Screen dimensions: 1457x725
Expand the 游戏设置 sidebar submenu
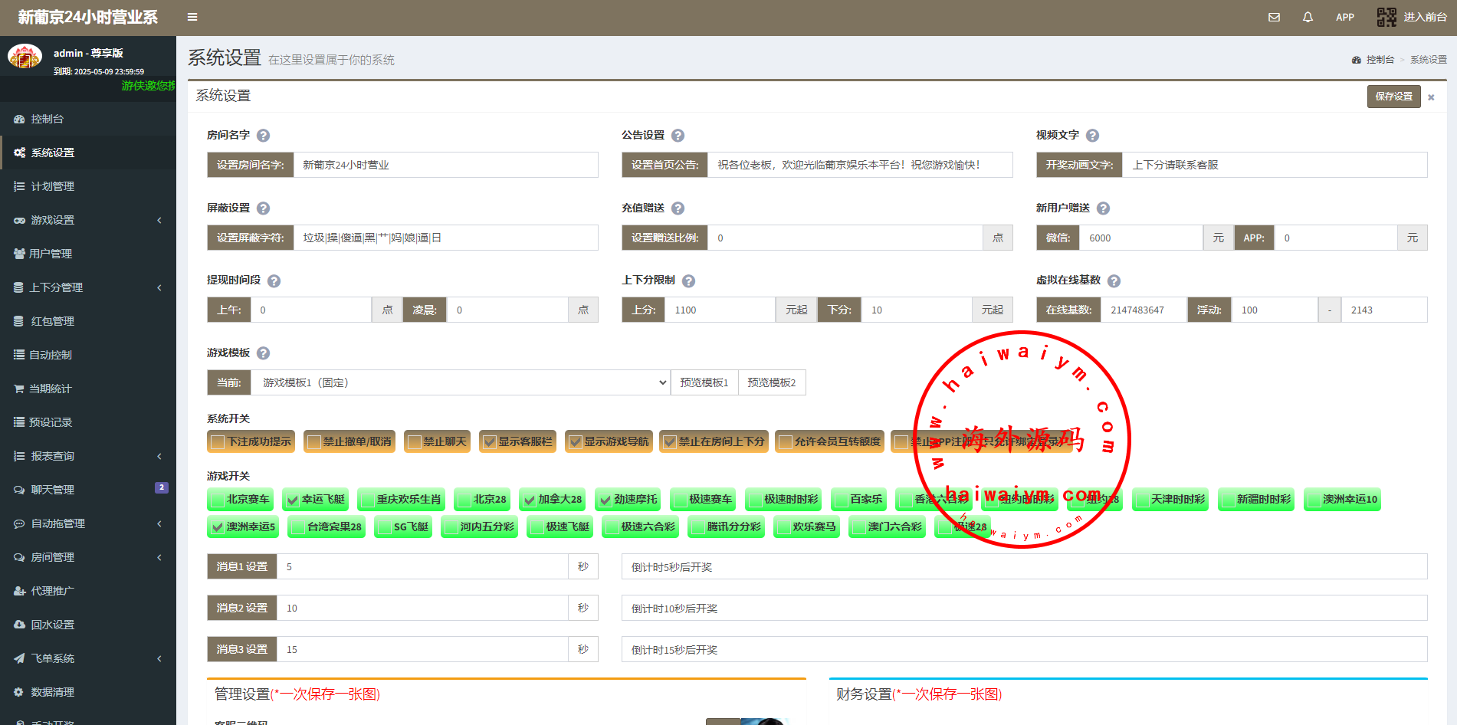point(88,220)
